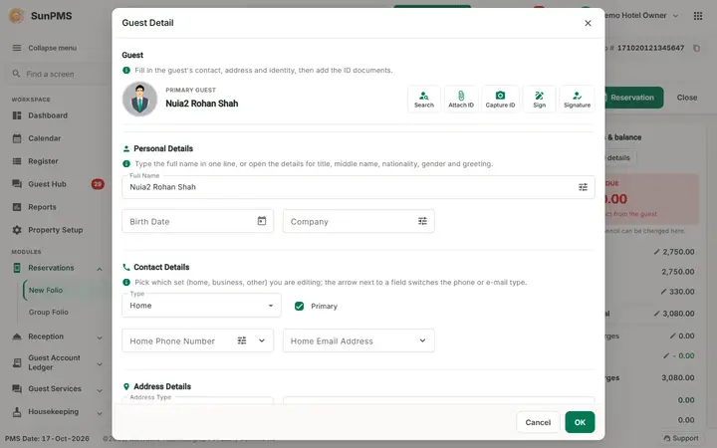This screenshot has width=717, height=448.
Task: Open the Demo Hotel Owner user menu
Action: pos(640,16)
